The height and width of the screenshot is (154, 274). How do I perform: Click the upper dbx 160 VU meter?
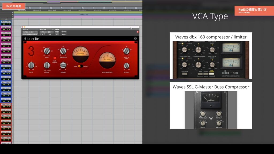click(x=231, y=48)
